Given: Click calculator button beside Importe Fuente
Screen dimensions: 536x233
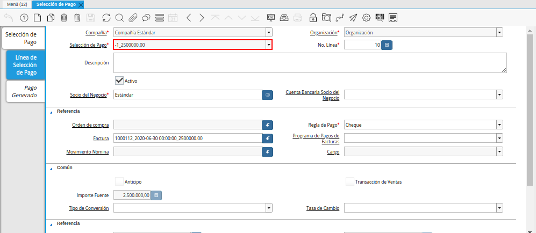Looking at the screenshot, I should pyautogui.click(x=156, y=195).
